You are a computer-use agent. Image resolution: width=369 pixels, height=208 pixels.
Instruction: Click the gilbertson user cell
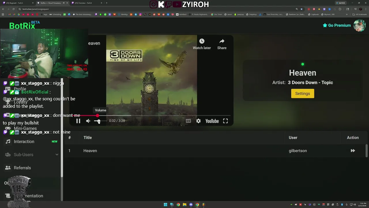[x=298, y=151]
